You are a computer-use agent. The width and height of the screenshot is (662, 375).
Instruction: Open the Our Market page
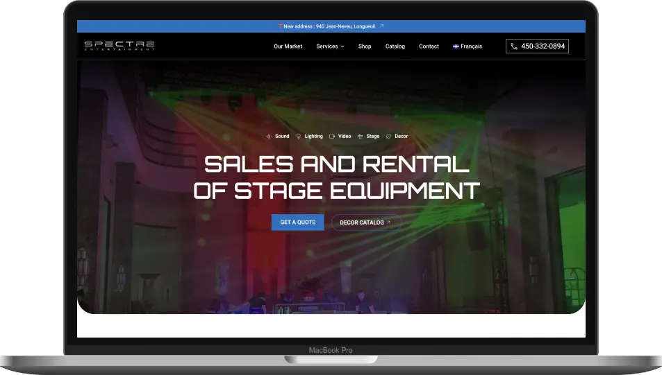(x=288, y=46)
